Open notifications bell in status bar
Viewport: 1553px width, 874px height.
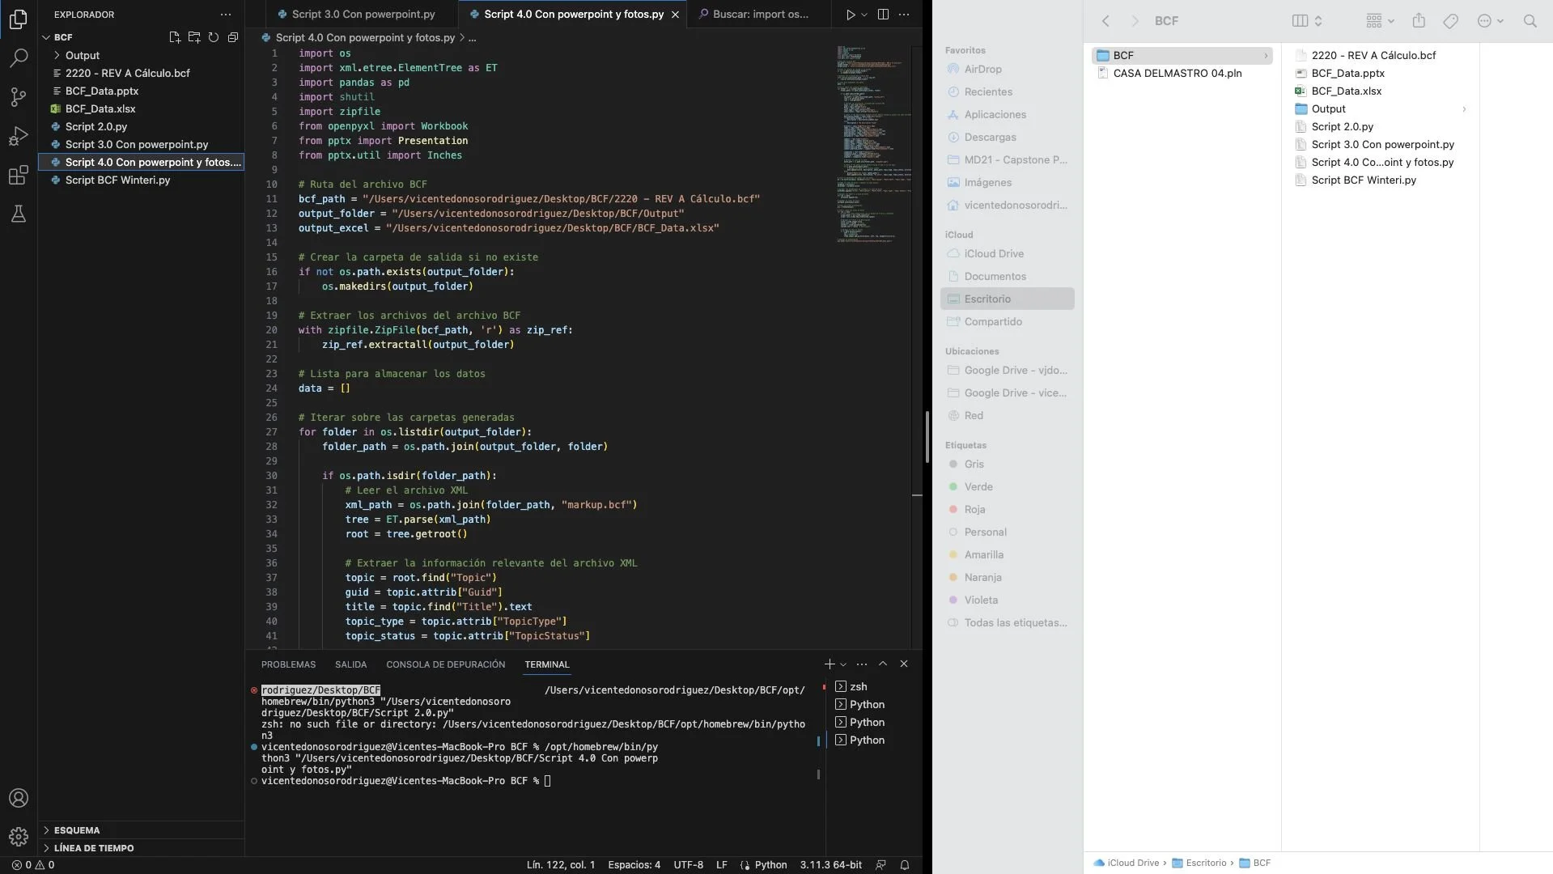905,865
